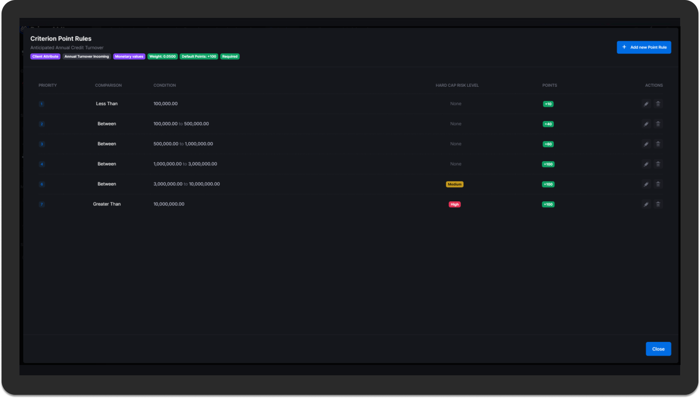The image size is (700, 398).
Task: Click the Priority column header
Action: (48, 86)
